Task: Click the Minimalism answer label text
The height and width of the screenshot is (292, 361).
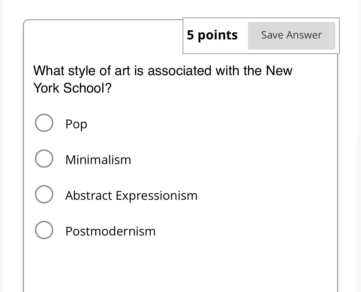Action: click(98, 160)
